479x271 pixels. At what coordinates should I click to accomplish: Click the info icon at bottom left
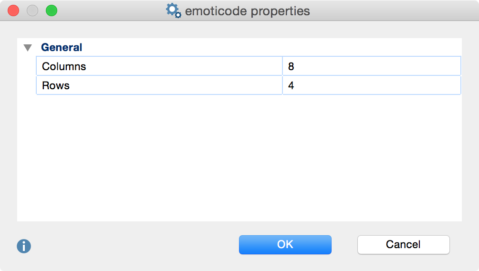point(24,246)
